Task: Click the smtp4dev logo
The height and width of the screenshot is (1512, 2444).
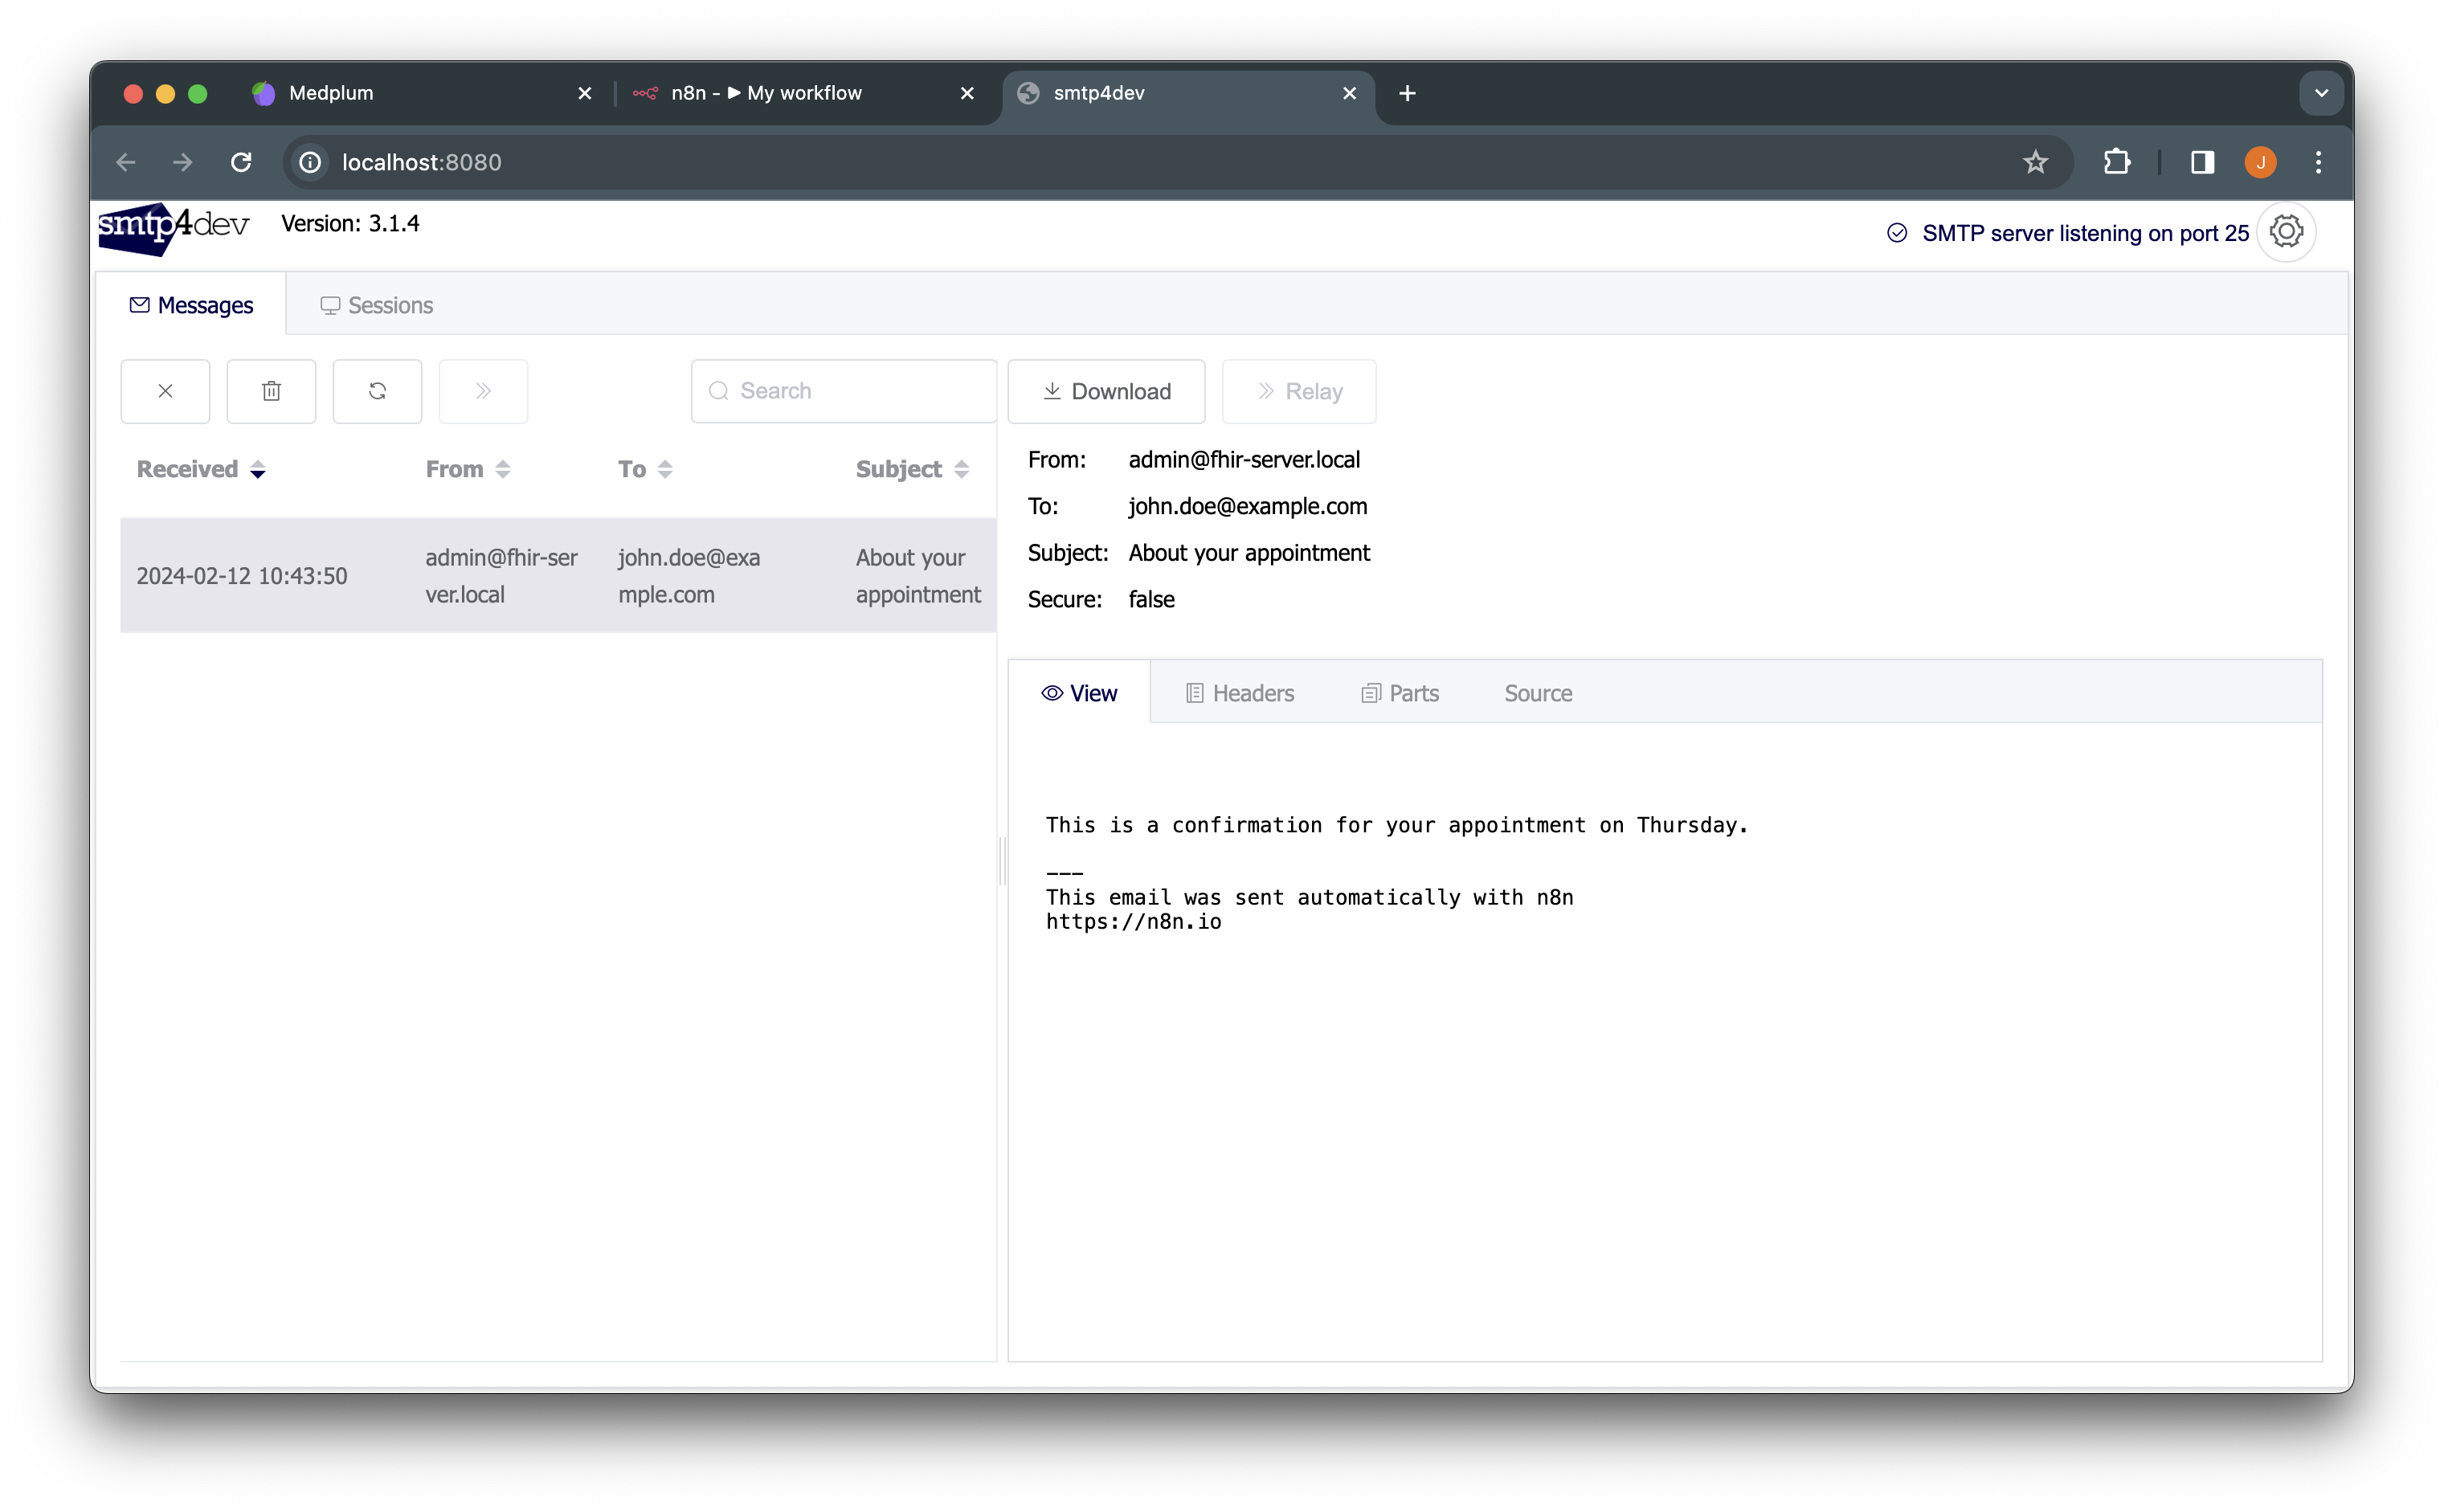Action: [x=174, y=229]
